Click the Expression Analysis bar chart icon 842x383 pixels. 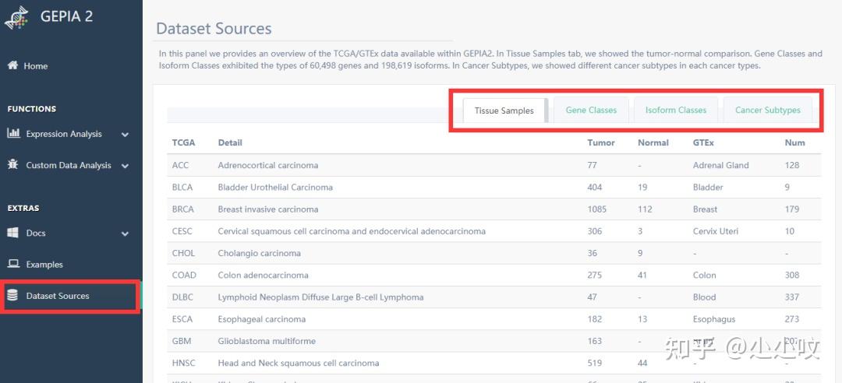click(x=13, y=133)
